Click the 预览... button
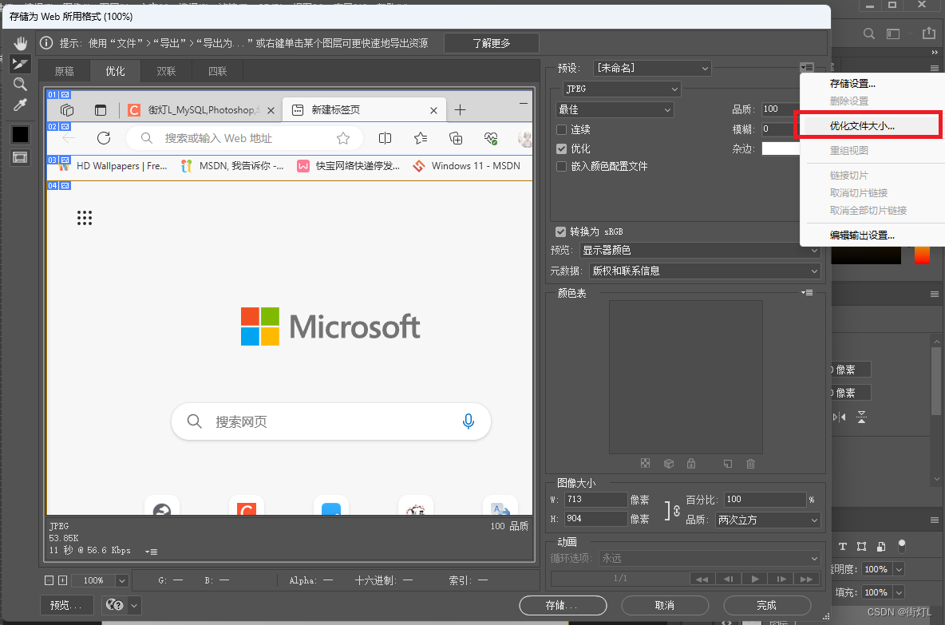 tap(67, 605)
